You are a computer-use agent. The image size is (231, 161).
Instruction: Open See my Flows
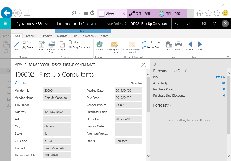coord(151,47)
